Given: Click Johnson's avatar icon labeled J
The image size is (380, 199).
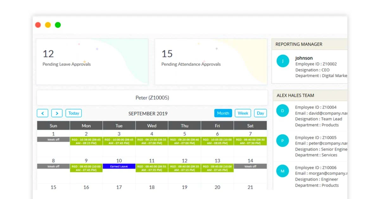Looking at the screenshot, I should (x=282, y=61).
